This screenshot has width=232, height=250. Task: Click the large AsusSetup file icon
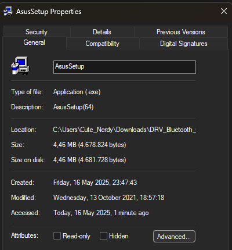click(x=20, y=66)
